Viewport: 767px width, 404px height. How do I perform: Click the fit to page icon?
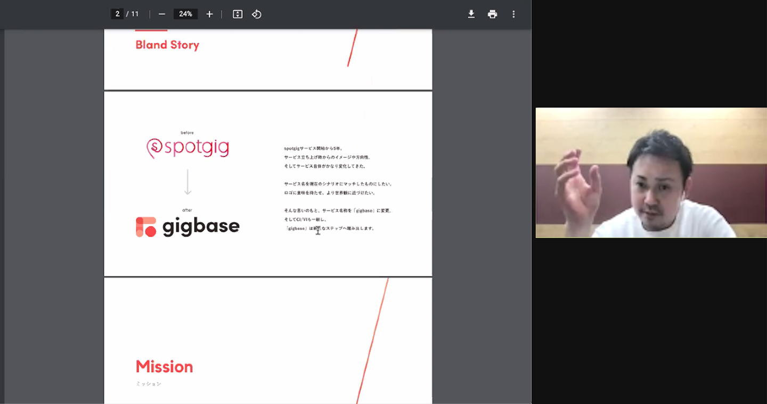click(x=238, y=14)
